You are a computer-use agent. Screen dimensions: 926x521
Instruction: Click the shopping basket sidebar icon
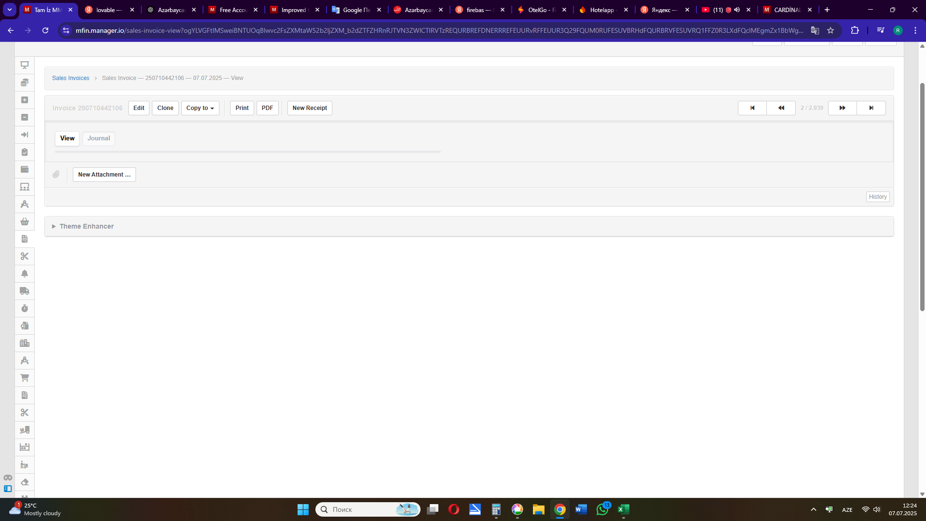point(25,221)
